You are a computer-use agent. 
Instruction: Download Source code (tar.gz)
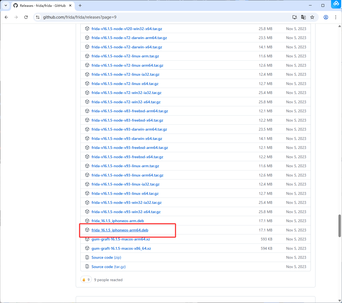tap(109, 267)
